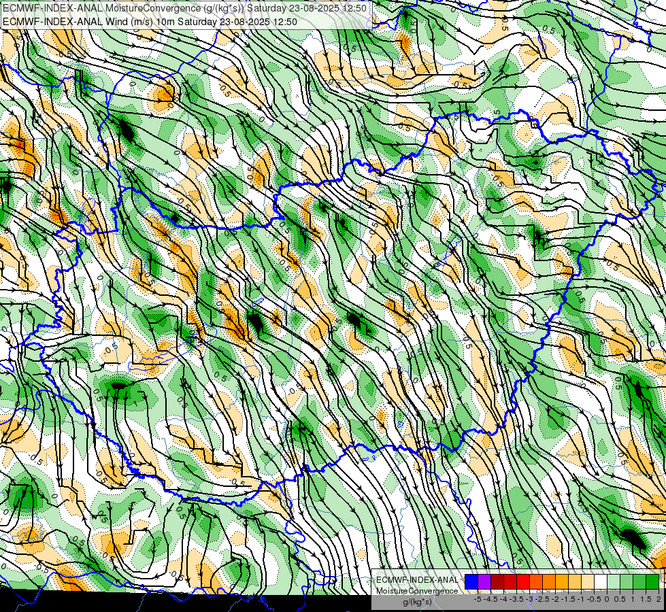The width and height of the screenshot is (666, 612).
Task: Click the legend label ECMWF-INDEX-ANAL
Action: [x=417, y=580]
